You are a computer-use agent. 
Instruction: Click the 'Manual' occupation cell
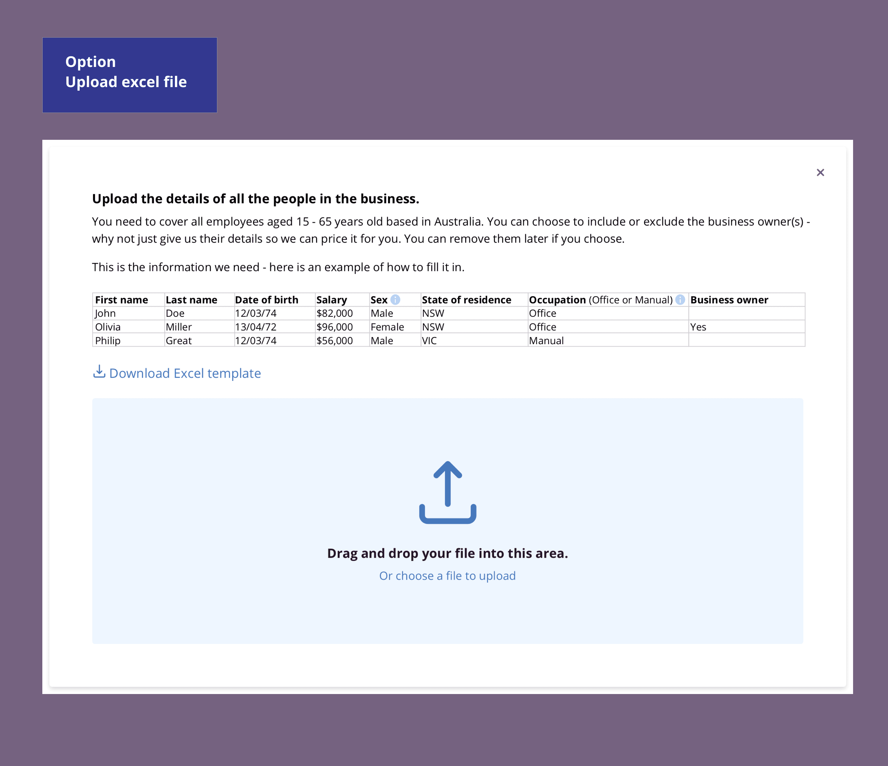(x=546, y=341)
